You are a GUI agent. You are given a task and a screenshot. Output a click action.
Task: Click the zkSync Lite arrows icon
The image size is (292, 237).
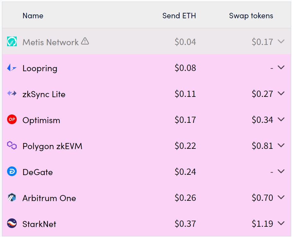coord(12,94)
